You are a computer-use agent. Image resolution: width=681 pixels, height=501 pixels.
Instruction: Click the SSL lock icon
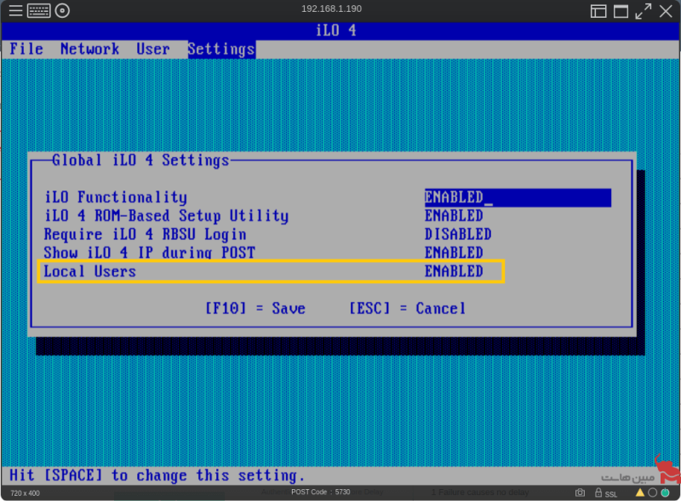point(598,492)
